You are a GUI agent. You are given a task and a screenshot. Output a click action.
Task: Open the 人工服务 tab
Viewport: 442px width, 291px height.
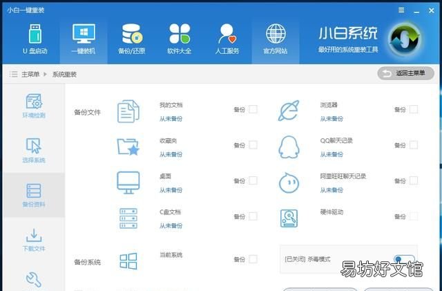point(227,39)
